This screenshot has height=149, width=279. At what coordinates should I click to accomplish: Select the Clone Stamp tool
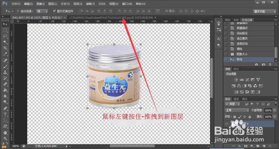(x=5, y=72)
